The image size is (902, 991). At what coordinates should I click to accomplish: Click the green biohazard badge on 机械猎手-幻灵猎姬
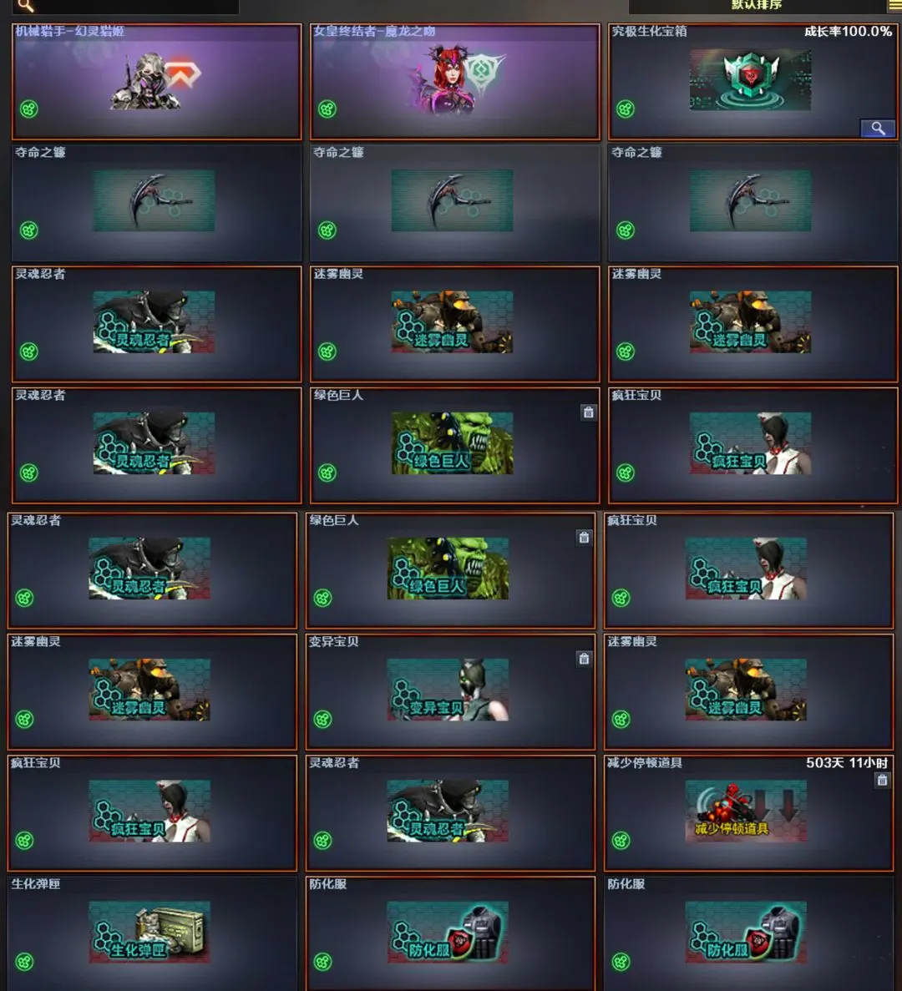point(29,109)
